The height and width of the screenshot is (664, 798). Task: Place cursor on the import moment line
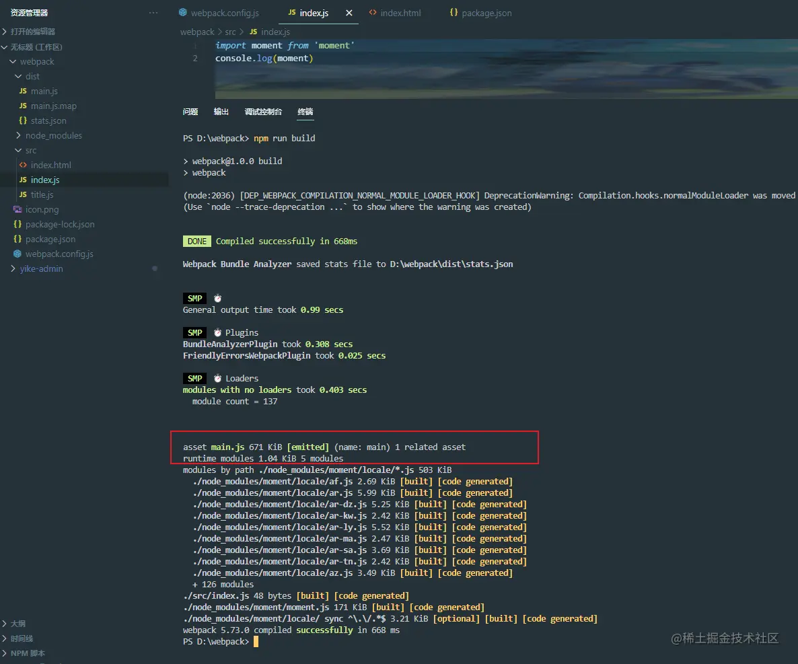[285, 45]
